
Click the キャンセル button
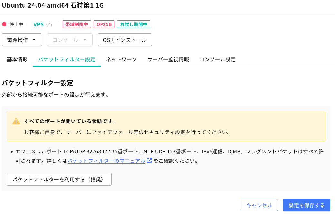pyautogui.click(x=259, y=205)
